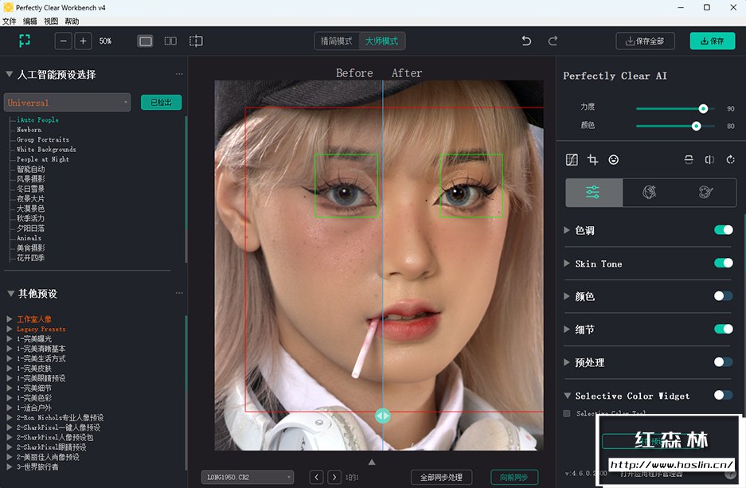This screenshot has width=746, height=488.
Task: Collapse the 人工智能预设选择 panel
Action: pyautogui.click(x=10, y=74)
